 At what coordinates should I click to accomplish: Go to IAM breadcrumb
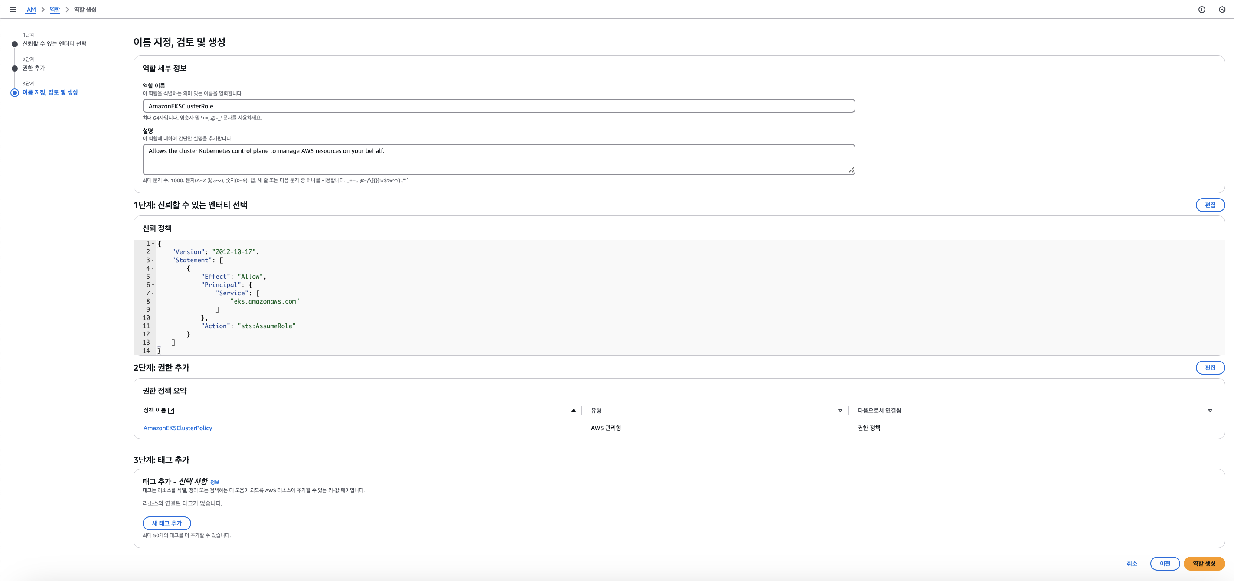pos(30,10)
